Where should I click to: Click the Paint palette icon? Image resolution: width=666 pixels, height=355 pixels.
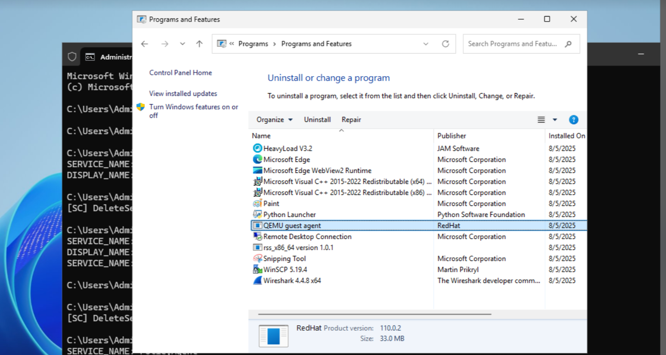point(257,204)
